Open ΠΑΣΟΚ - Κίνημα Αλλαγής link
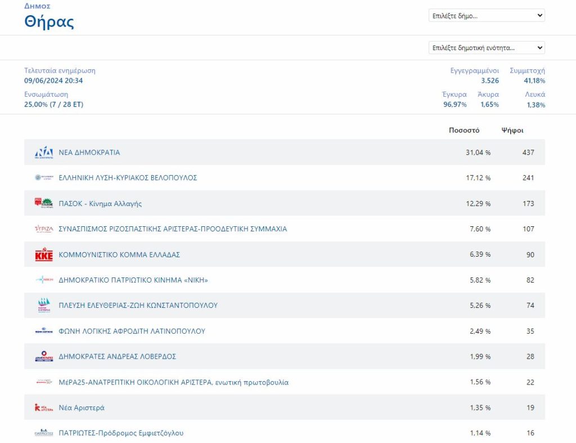 (100, 203)
